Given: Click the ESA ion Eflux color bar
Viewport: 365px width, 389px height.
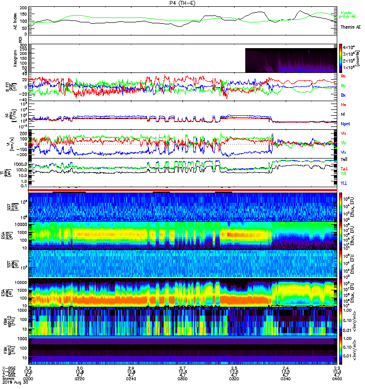Looking at the screenshot, I should [x=341, y=235].
